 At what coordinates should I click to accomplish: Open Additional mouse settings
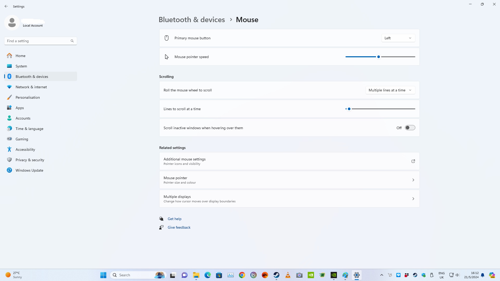tap(289, 161)
